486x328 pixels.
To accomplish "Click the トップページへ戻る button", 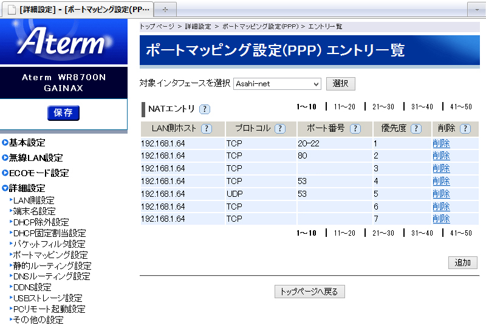I will click(310, 292).
